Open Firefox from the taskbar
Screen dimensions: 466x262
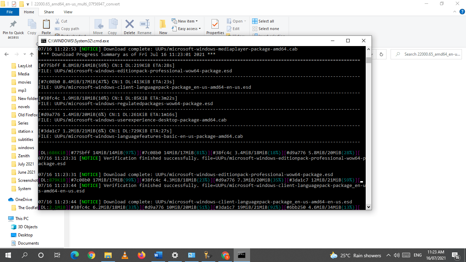point(142,255)
